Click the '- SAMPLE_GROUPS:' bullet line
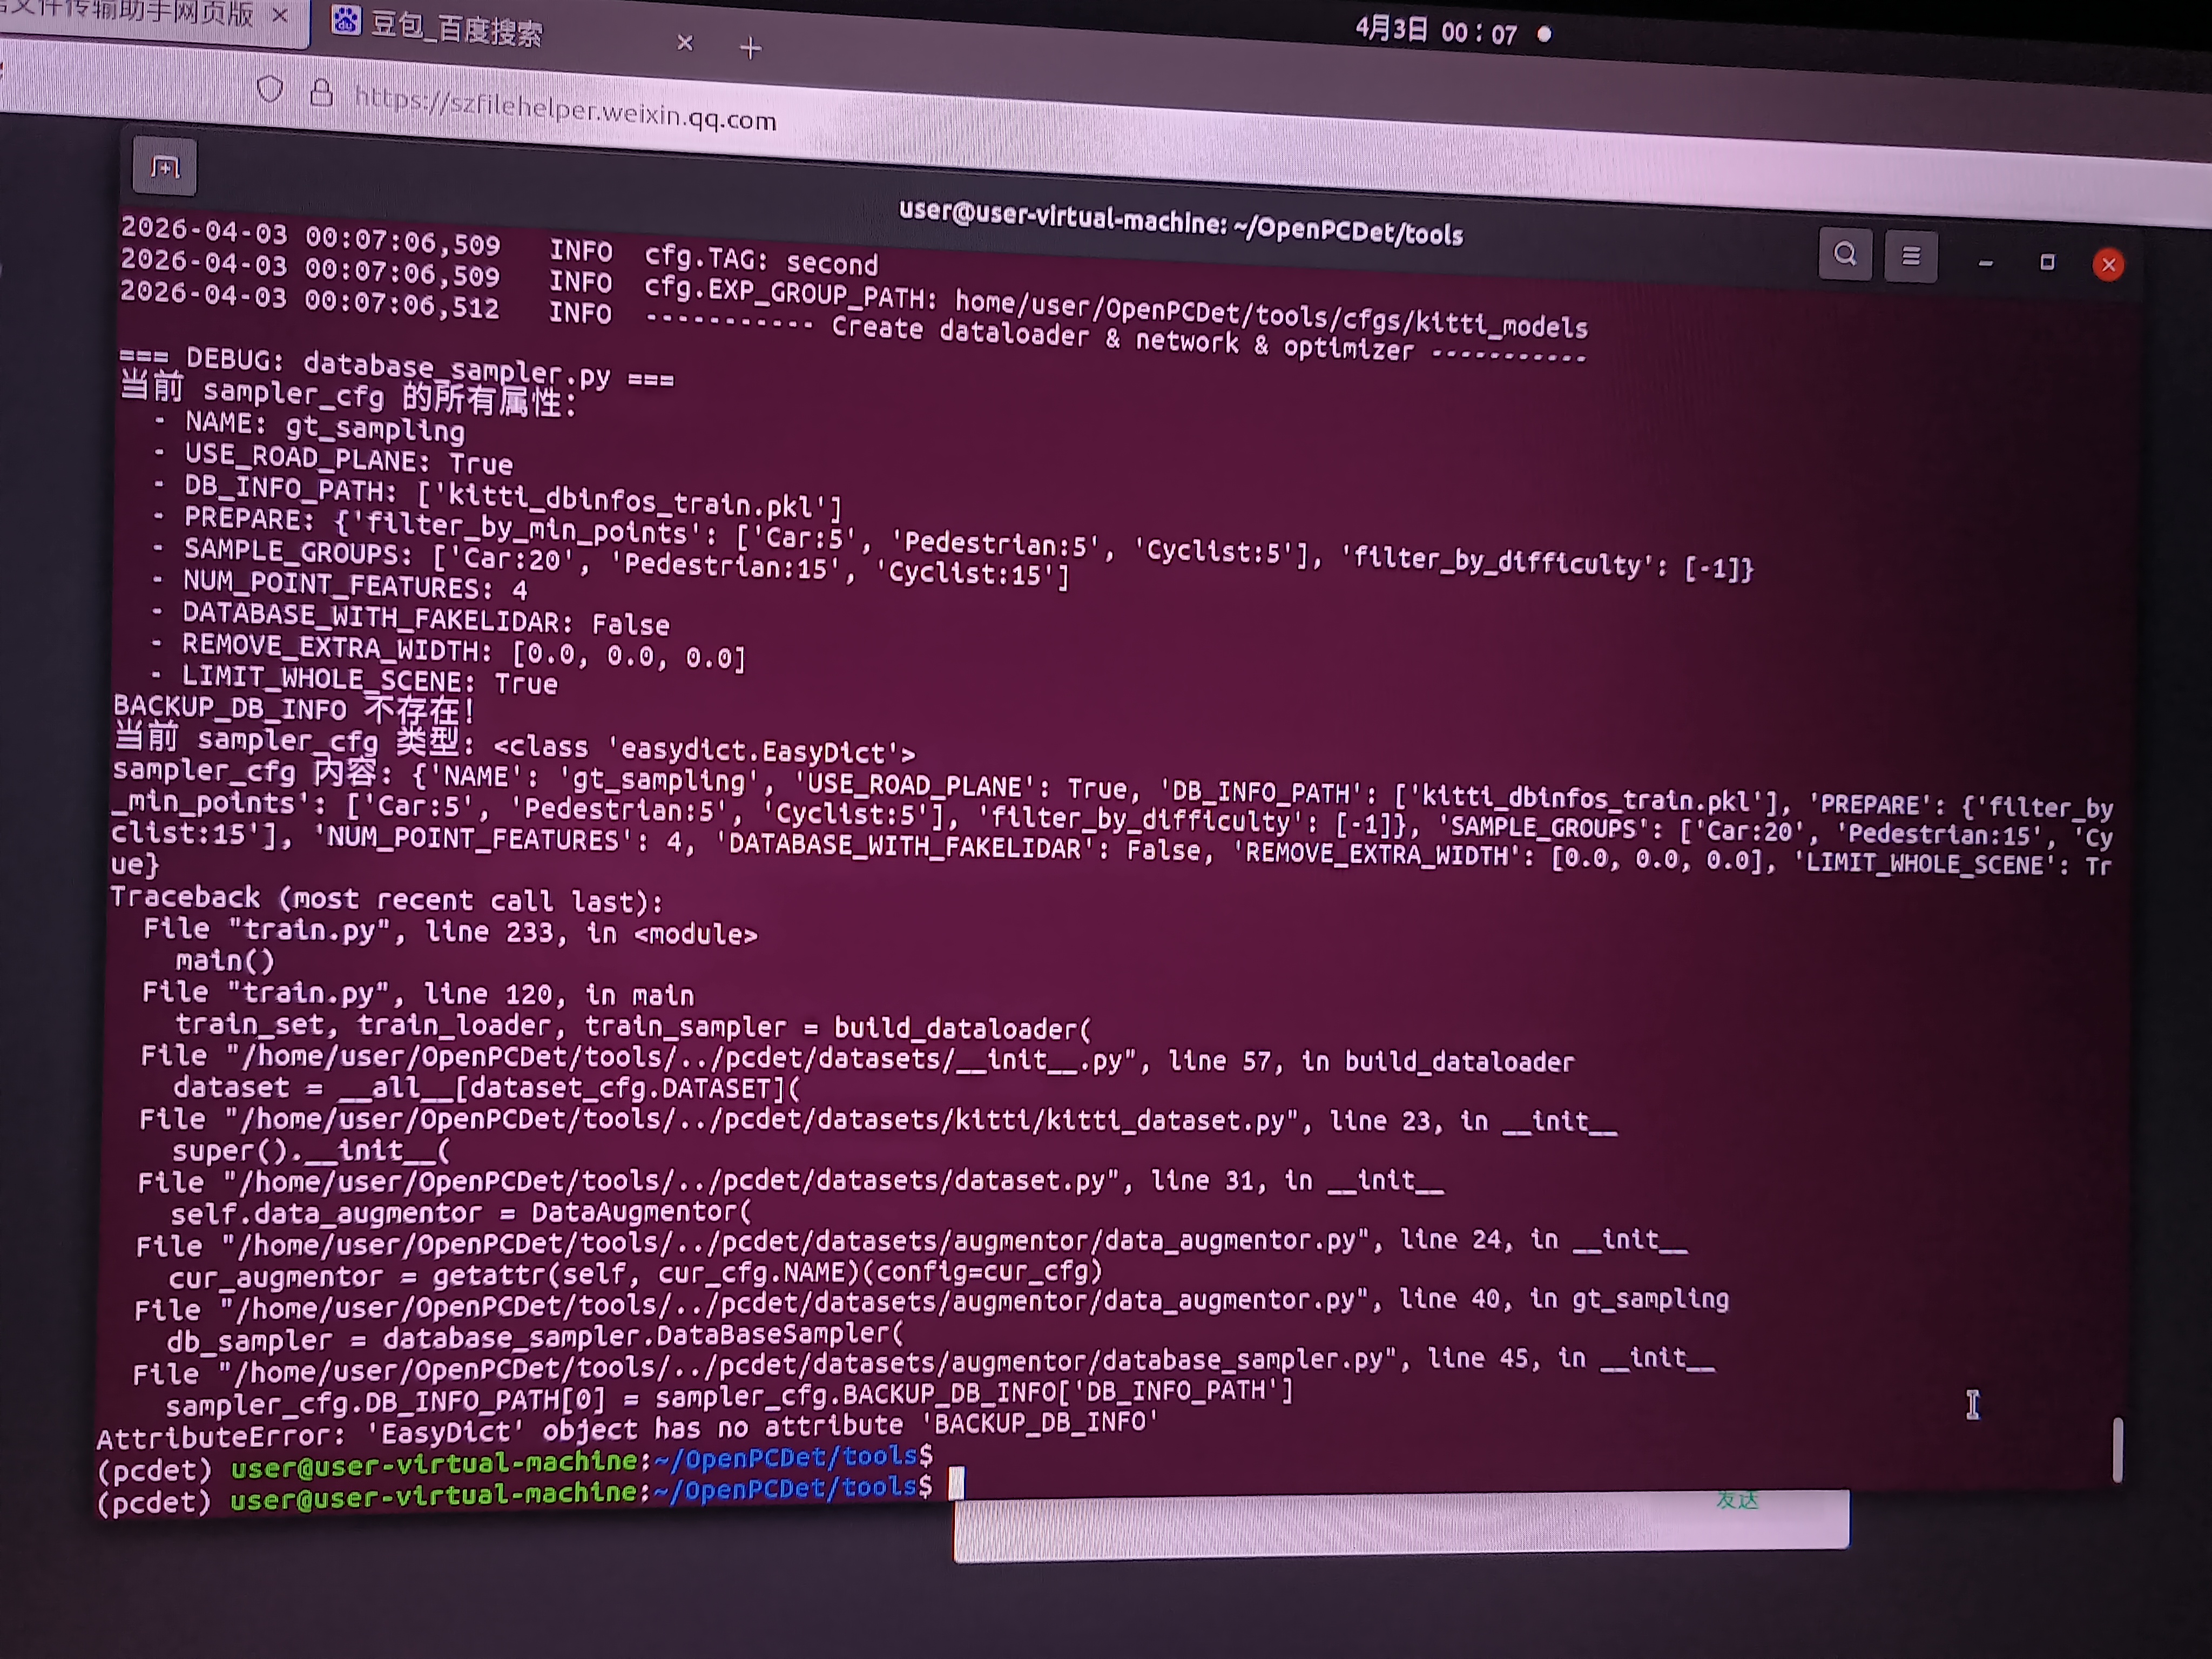This screenshot has height=1659, width=2212. (610, 564)
